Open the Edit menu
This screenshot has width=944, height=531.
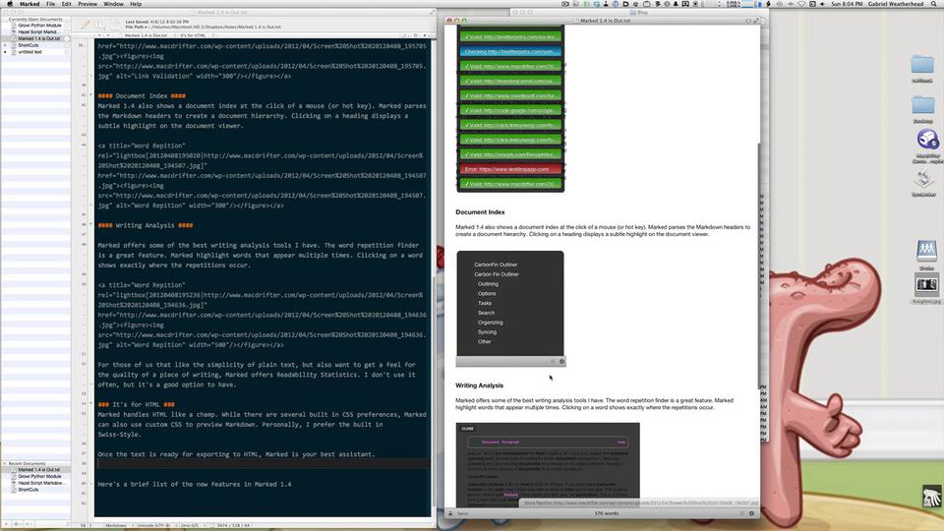click(66, 4)
